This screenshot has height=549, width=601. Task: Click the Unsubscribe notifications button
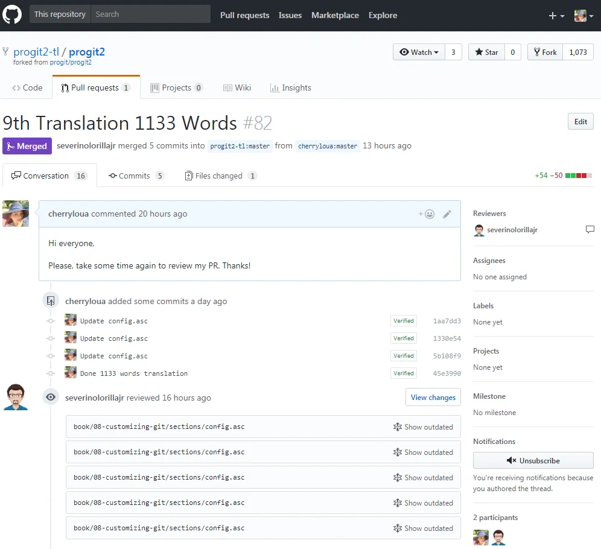tap(533, 460)
